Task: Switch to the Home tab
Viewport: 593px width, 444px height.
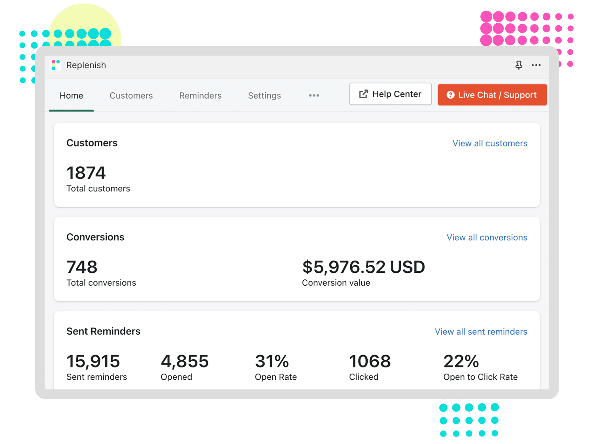Action: pos(71,96)
